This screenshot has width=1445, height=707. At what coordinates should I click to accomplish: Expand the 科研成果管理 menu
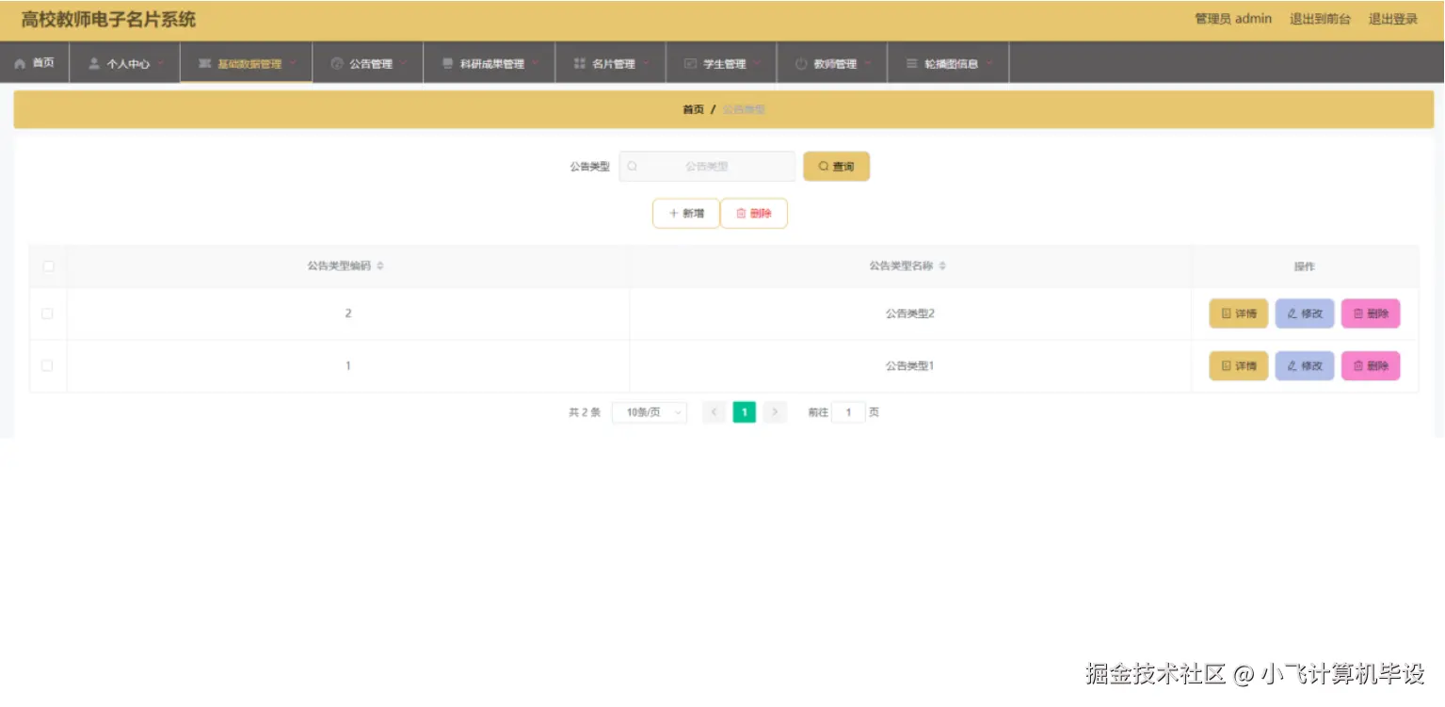[x=490, y=63]
